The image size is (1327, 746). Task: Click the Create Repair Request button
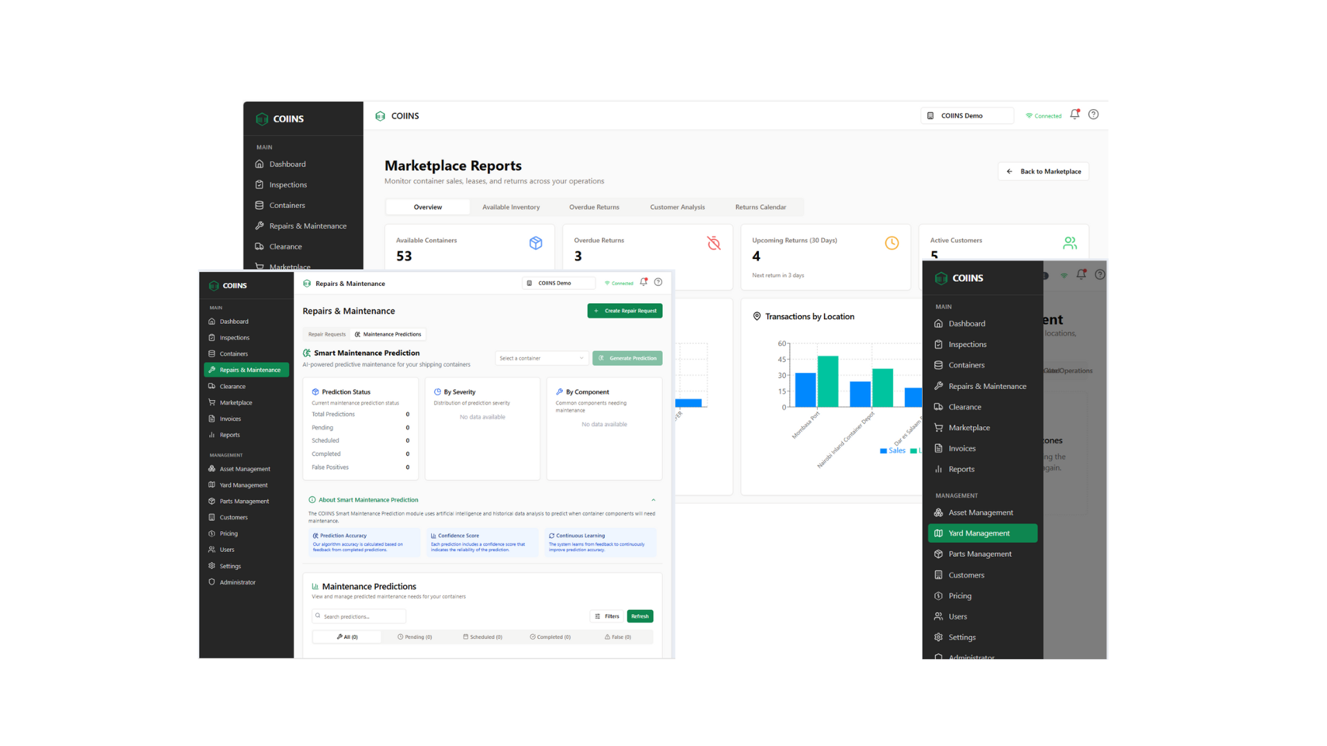coord(625,311)
